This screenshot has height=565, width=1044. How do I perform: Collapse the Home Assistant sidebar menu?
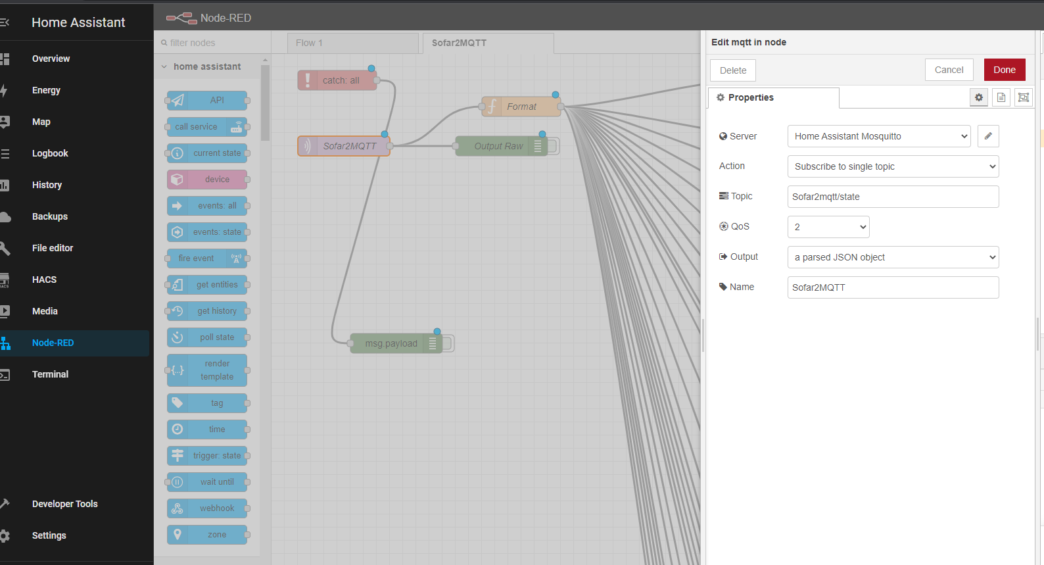[x=5, y=22]
